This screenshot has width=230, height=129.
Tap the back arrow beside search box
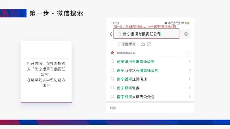[111, 34]
